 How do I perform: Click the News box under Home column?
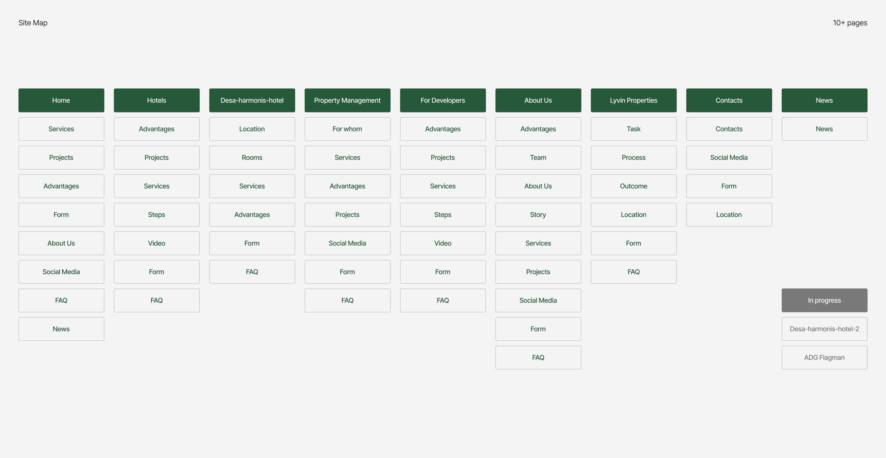tap(61, 329)
